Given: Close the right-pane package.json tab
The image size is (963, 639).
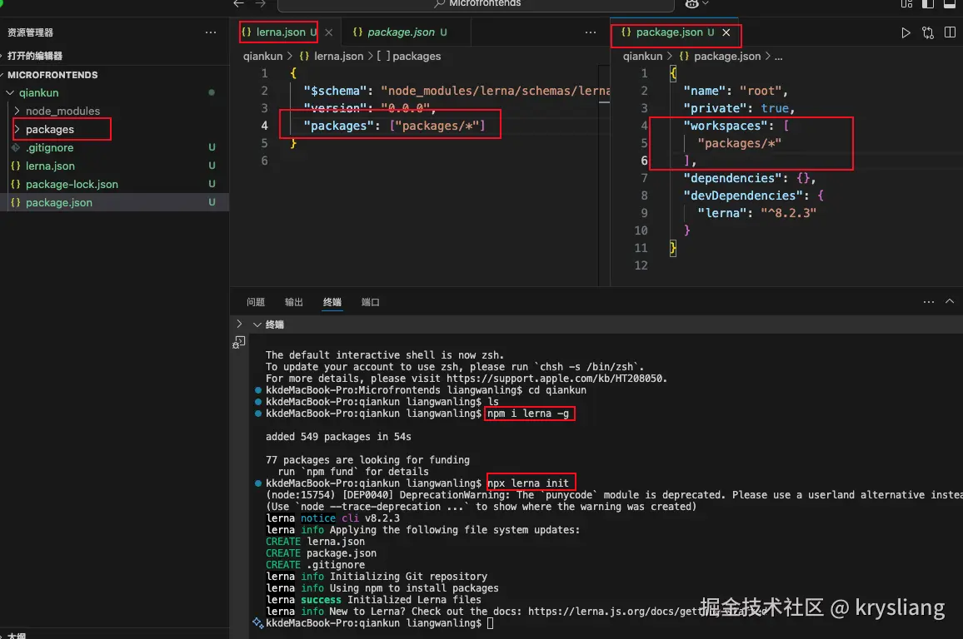Looking at the screenshot, I should [726, 32].
